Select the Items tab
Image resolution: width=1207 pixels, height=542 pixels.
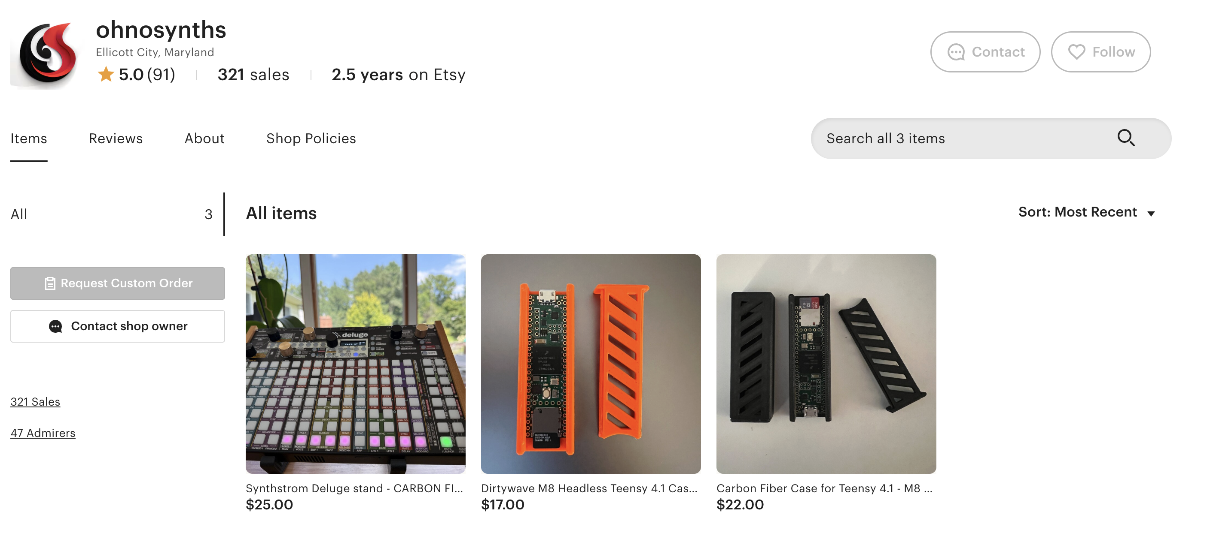[29, 139]
